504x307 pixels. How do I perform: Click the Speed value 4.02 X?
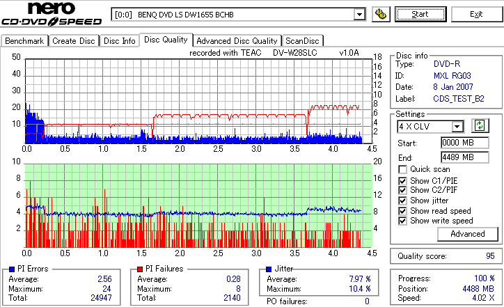[x=483, y=298]
